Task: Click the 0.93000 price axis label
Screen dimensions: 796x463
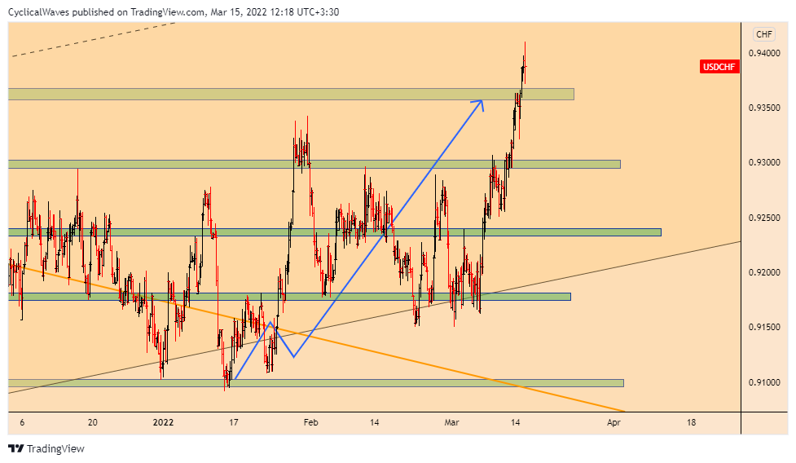Action: tap(768, 163)
